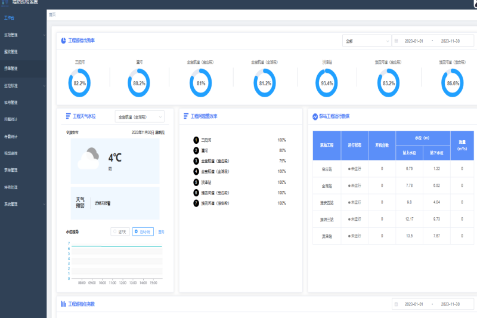Click the 81% donut chart
Image resolution: width=477 pixels, height=318 pixels.
click(x=201, y=83)
